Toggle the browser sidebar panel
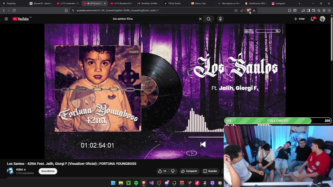The height and width of the screenshot is (187, 333). 308,10
